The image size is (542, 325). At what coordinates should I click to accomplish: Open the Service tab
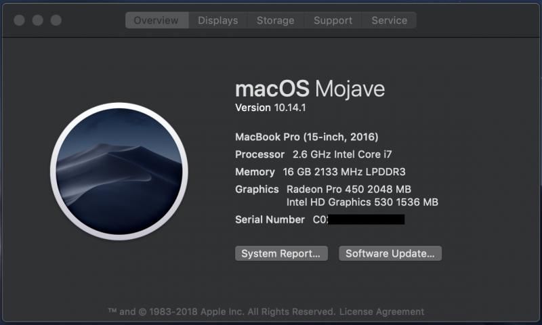pos(389,20)
